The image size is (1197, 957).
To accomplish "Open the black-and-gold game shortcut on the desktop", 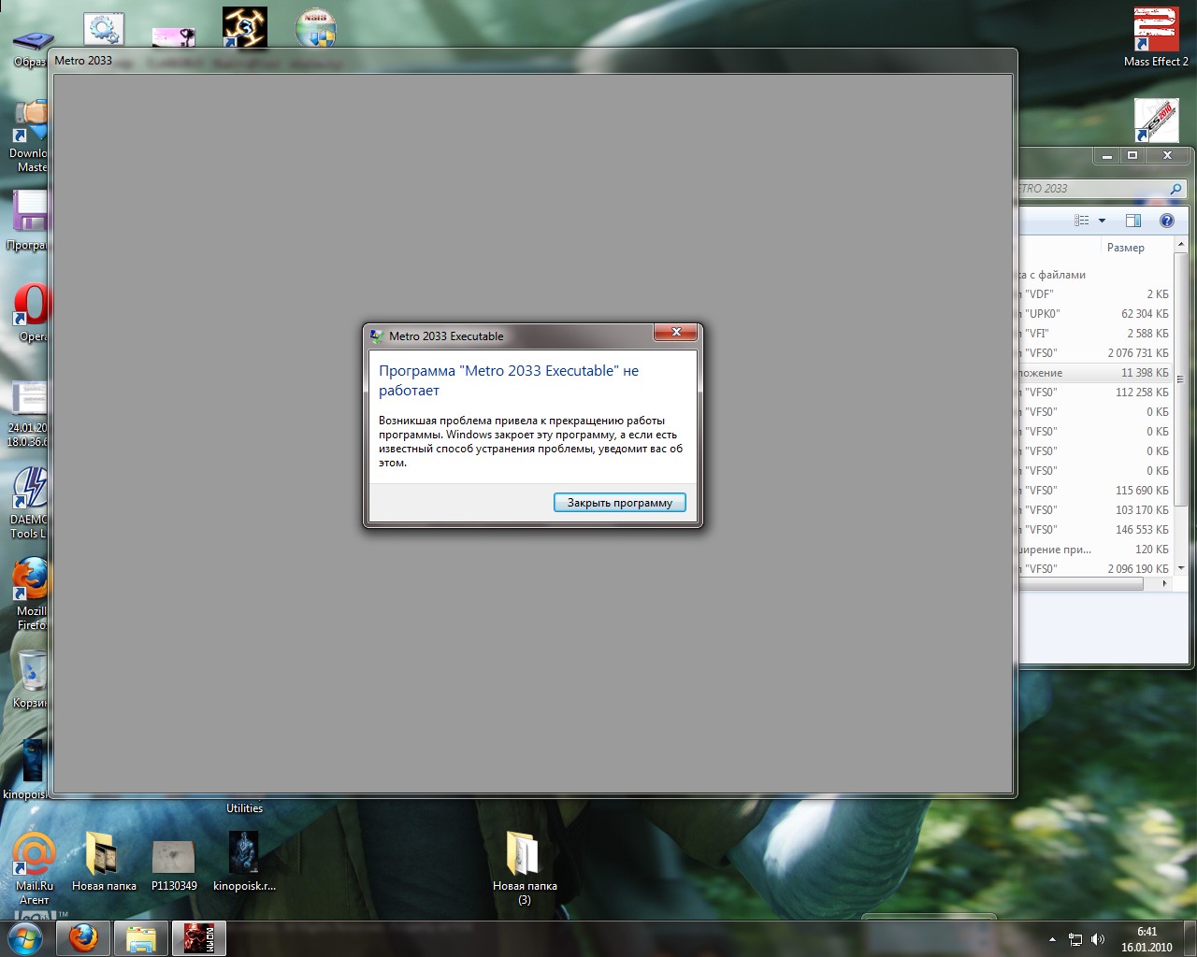I will (245, 27).
